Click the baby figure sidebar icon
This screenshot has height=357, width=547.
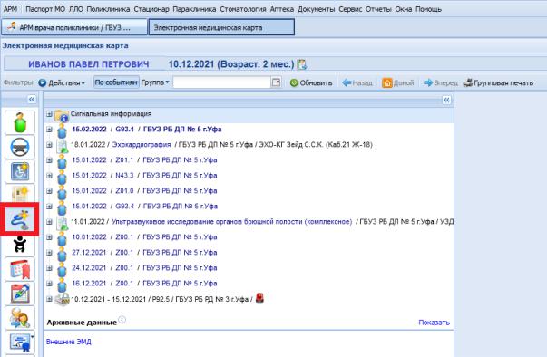click(x=20, y=245)
